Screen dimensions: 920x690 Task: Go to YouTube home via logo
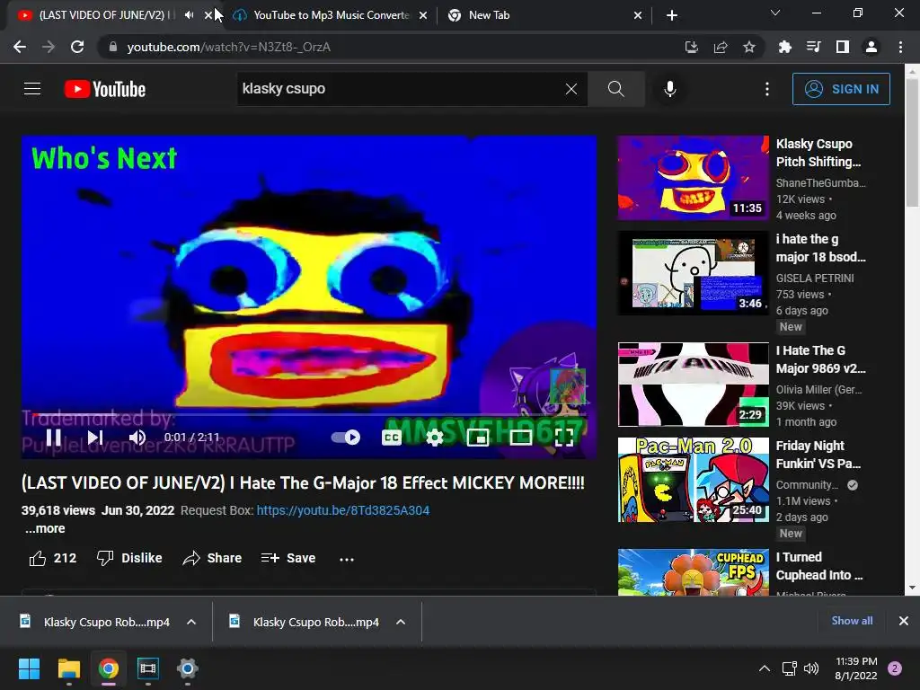coord(105,89)
